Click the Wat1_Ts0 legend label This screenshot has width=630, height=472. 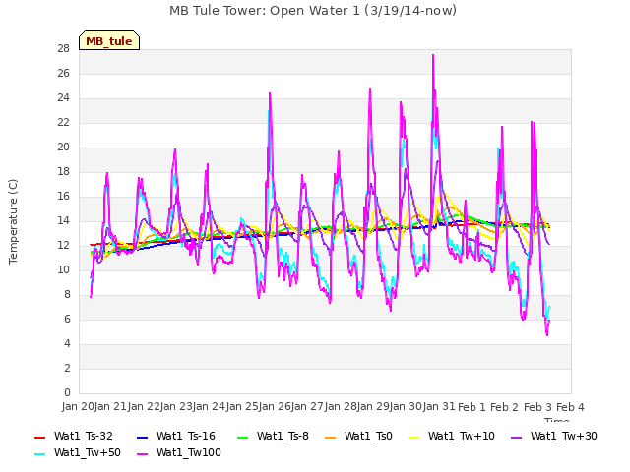pos(368,436)
